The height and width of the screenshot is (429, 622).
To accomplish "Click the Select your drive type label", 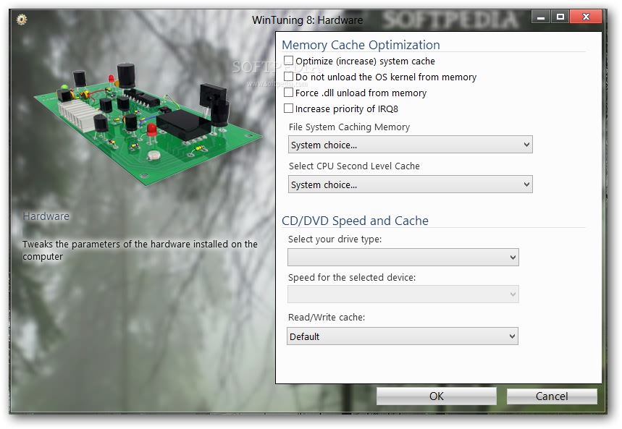I will (x=335, y=239).
